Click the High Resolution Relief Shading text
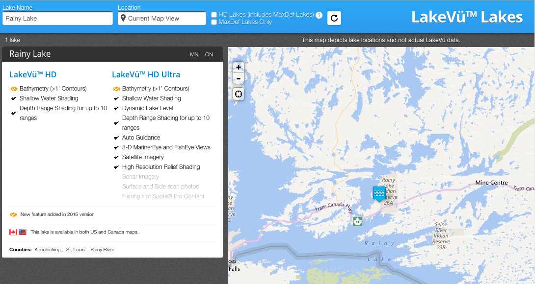Screen dimensions: 535x284 click(161, 167)
